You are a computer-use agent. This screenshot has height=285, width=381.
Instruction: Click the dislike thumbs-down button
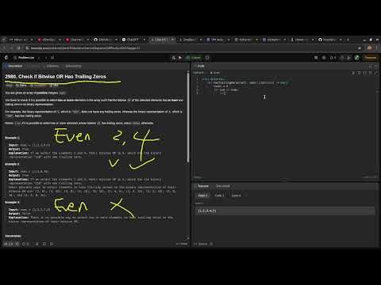tap(17, 244)
